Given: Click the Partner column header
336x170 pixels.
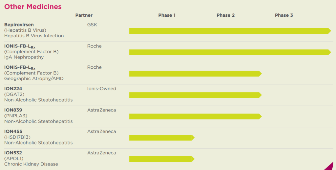Looking at the screenshot, I should click(x=84, y=15).
